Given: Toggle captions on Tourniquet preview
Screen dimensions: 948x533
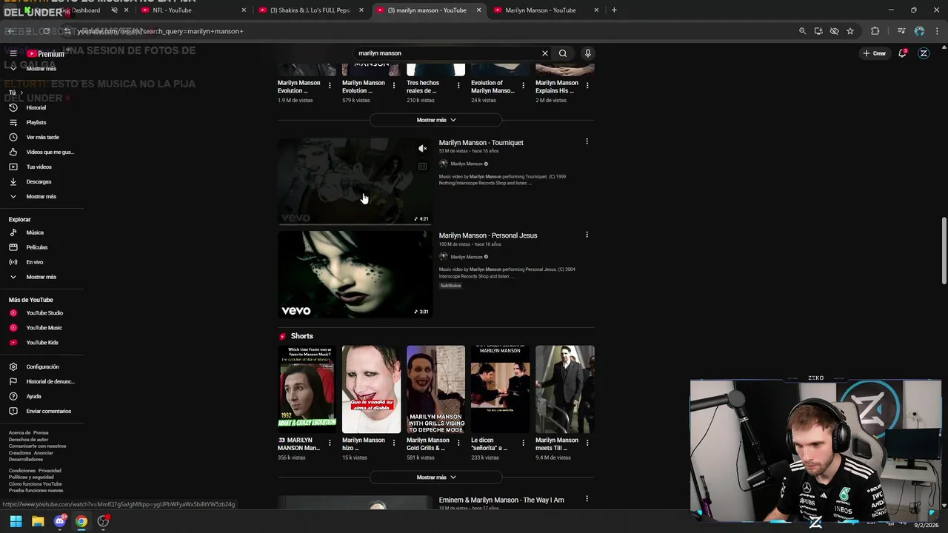Looking at the screenshot, I should tap(422, 167).
